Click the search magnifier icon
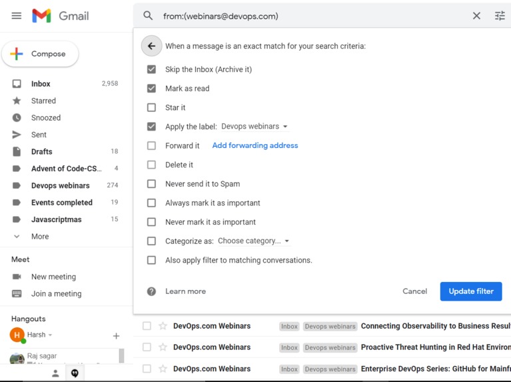This screenshot has height=382, width=511. click(x=148, y=15)
